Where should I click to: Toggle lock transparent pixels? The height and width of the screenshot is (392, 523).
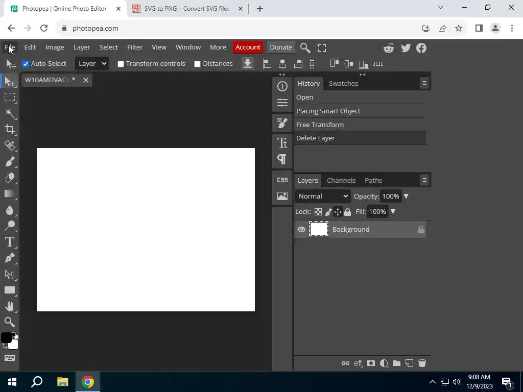click(x=318, y=212)
